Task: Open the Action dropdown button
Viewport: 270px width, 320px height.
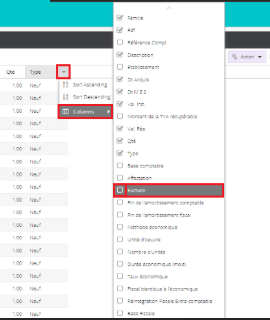Action: coord(247,57)
